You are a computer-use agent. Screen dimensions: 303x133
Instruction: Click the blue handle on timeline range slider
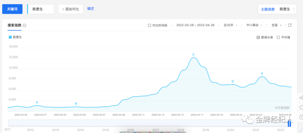[x=289, y=123]
